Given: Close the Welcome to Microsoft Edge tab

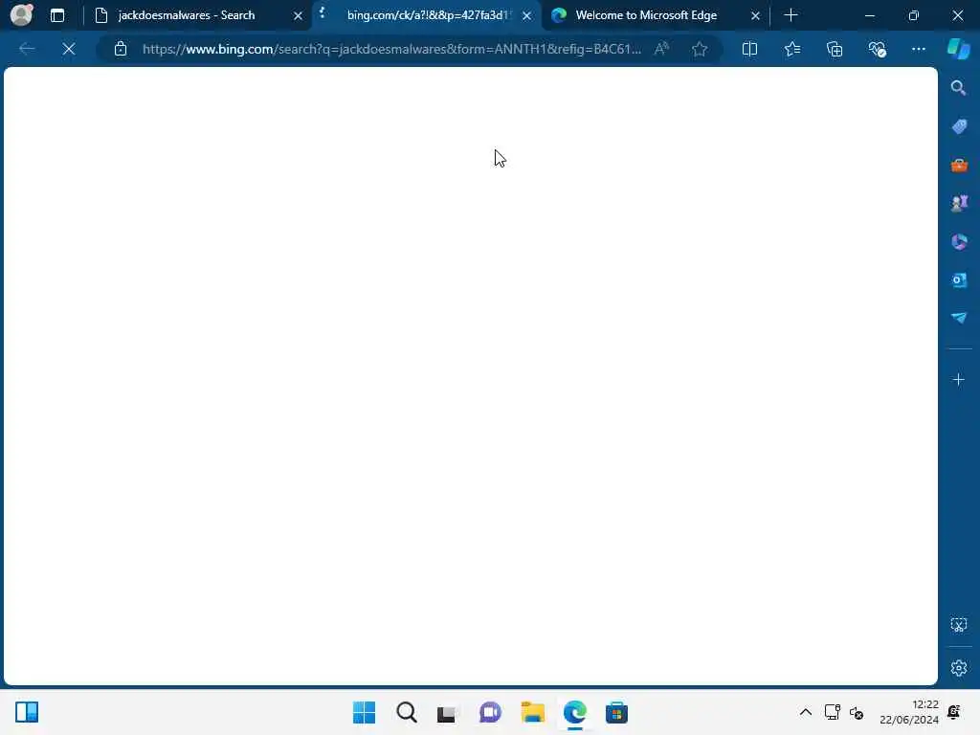Looking at the screenshot, I should tap(755, 15).
